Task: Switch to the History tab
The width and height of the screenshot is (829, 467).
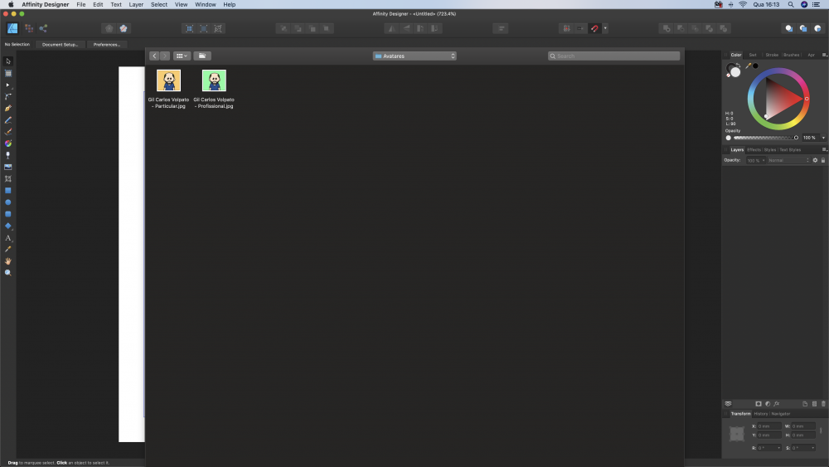Action: pyautogui.click(x=761, y=414)
